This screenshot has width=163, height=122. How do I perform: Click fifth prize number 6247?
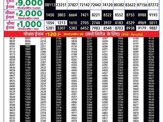click(105, 39)
